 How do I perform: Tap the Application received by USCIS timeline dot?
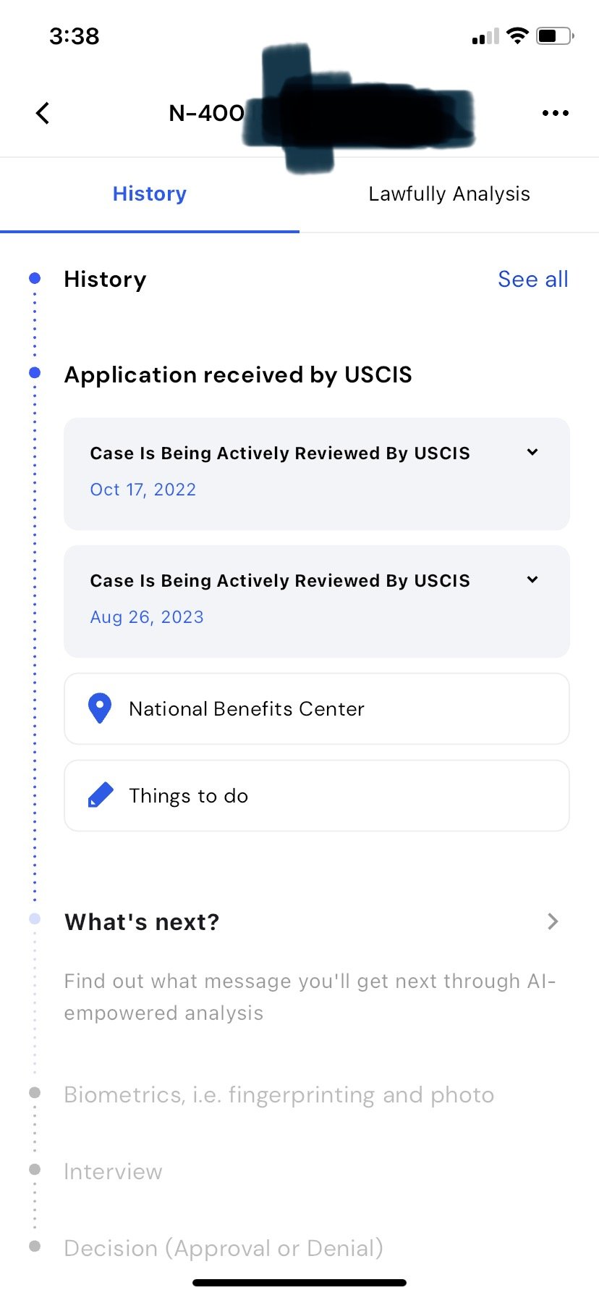35,373
